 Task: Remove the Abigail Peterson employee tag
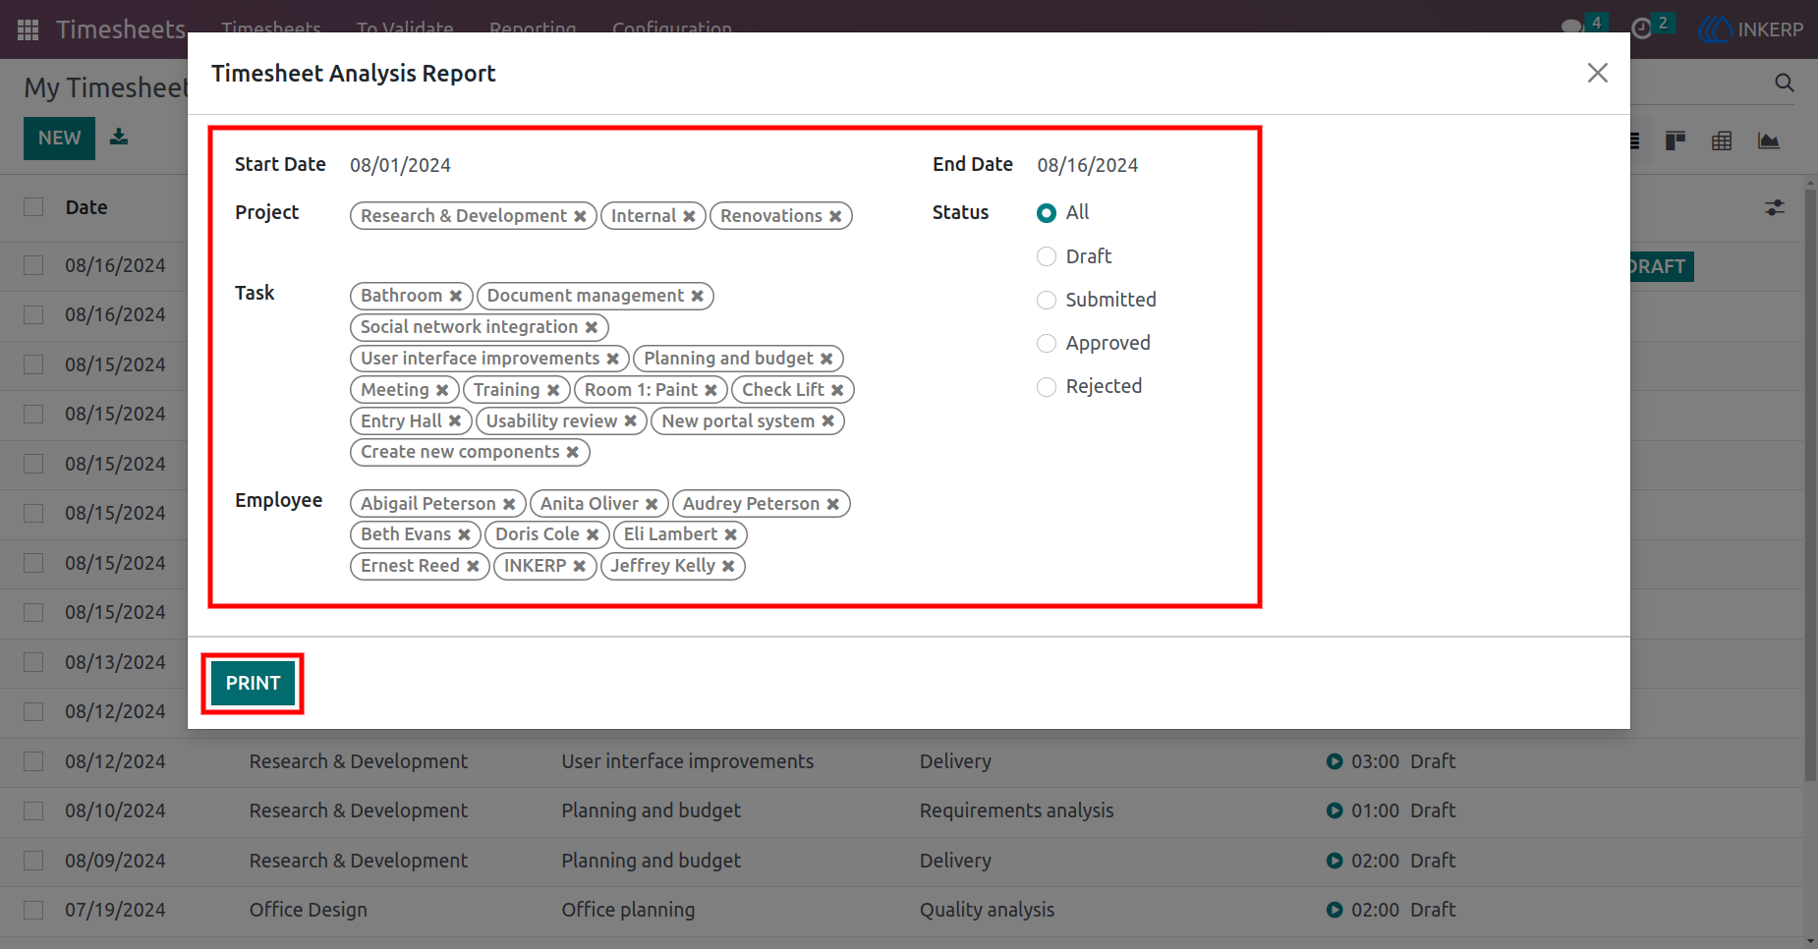[x=509, y=504]
